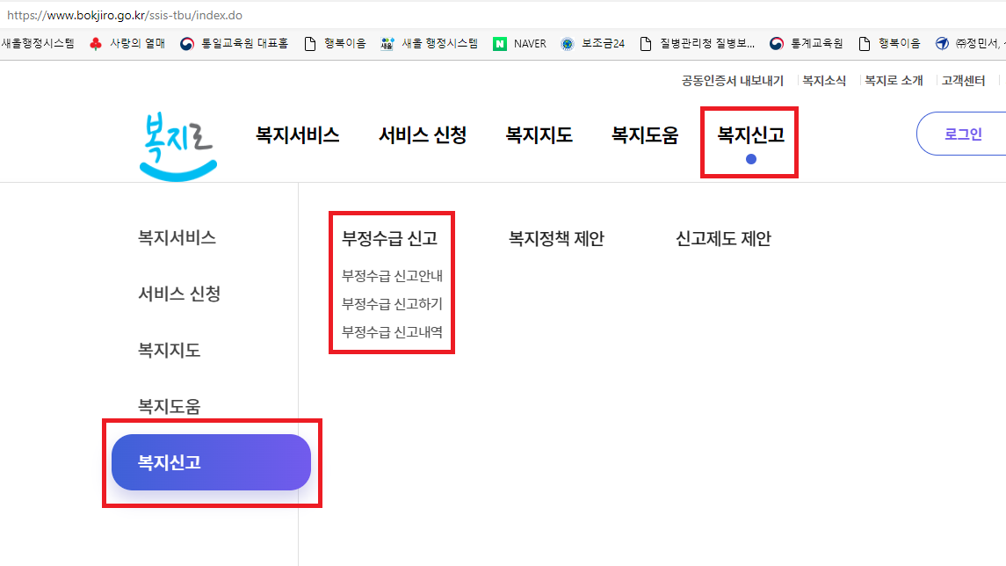Select 서비스 신청 in top navigation
Viewport: 1006px width, 566px height.
pyautogui.click(x=423, y=135)
